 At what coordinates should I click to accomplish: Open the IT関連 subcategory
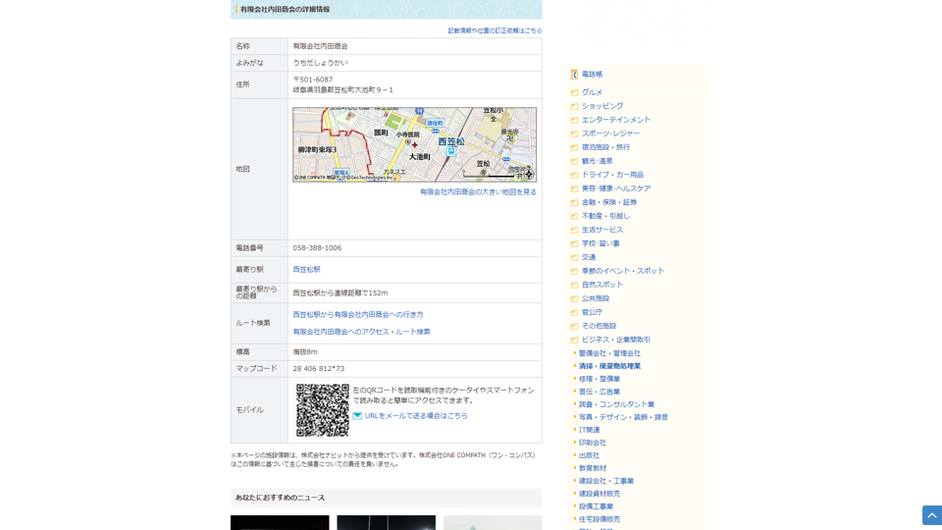(589, 430)
